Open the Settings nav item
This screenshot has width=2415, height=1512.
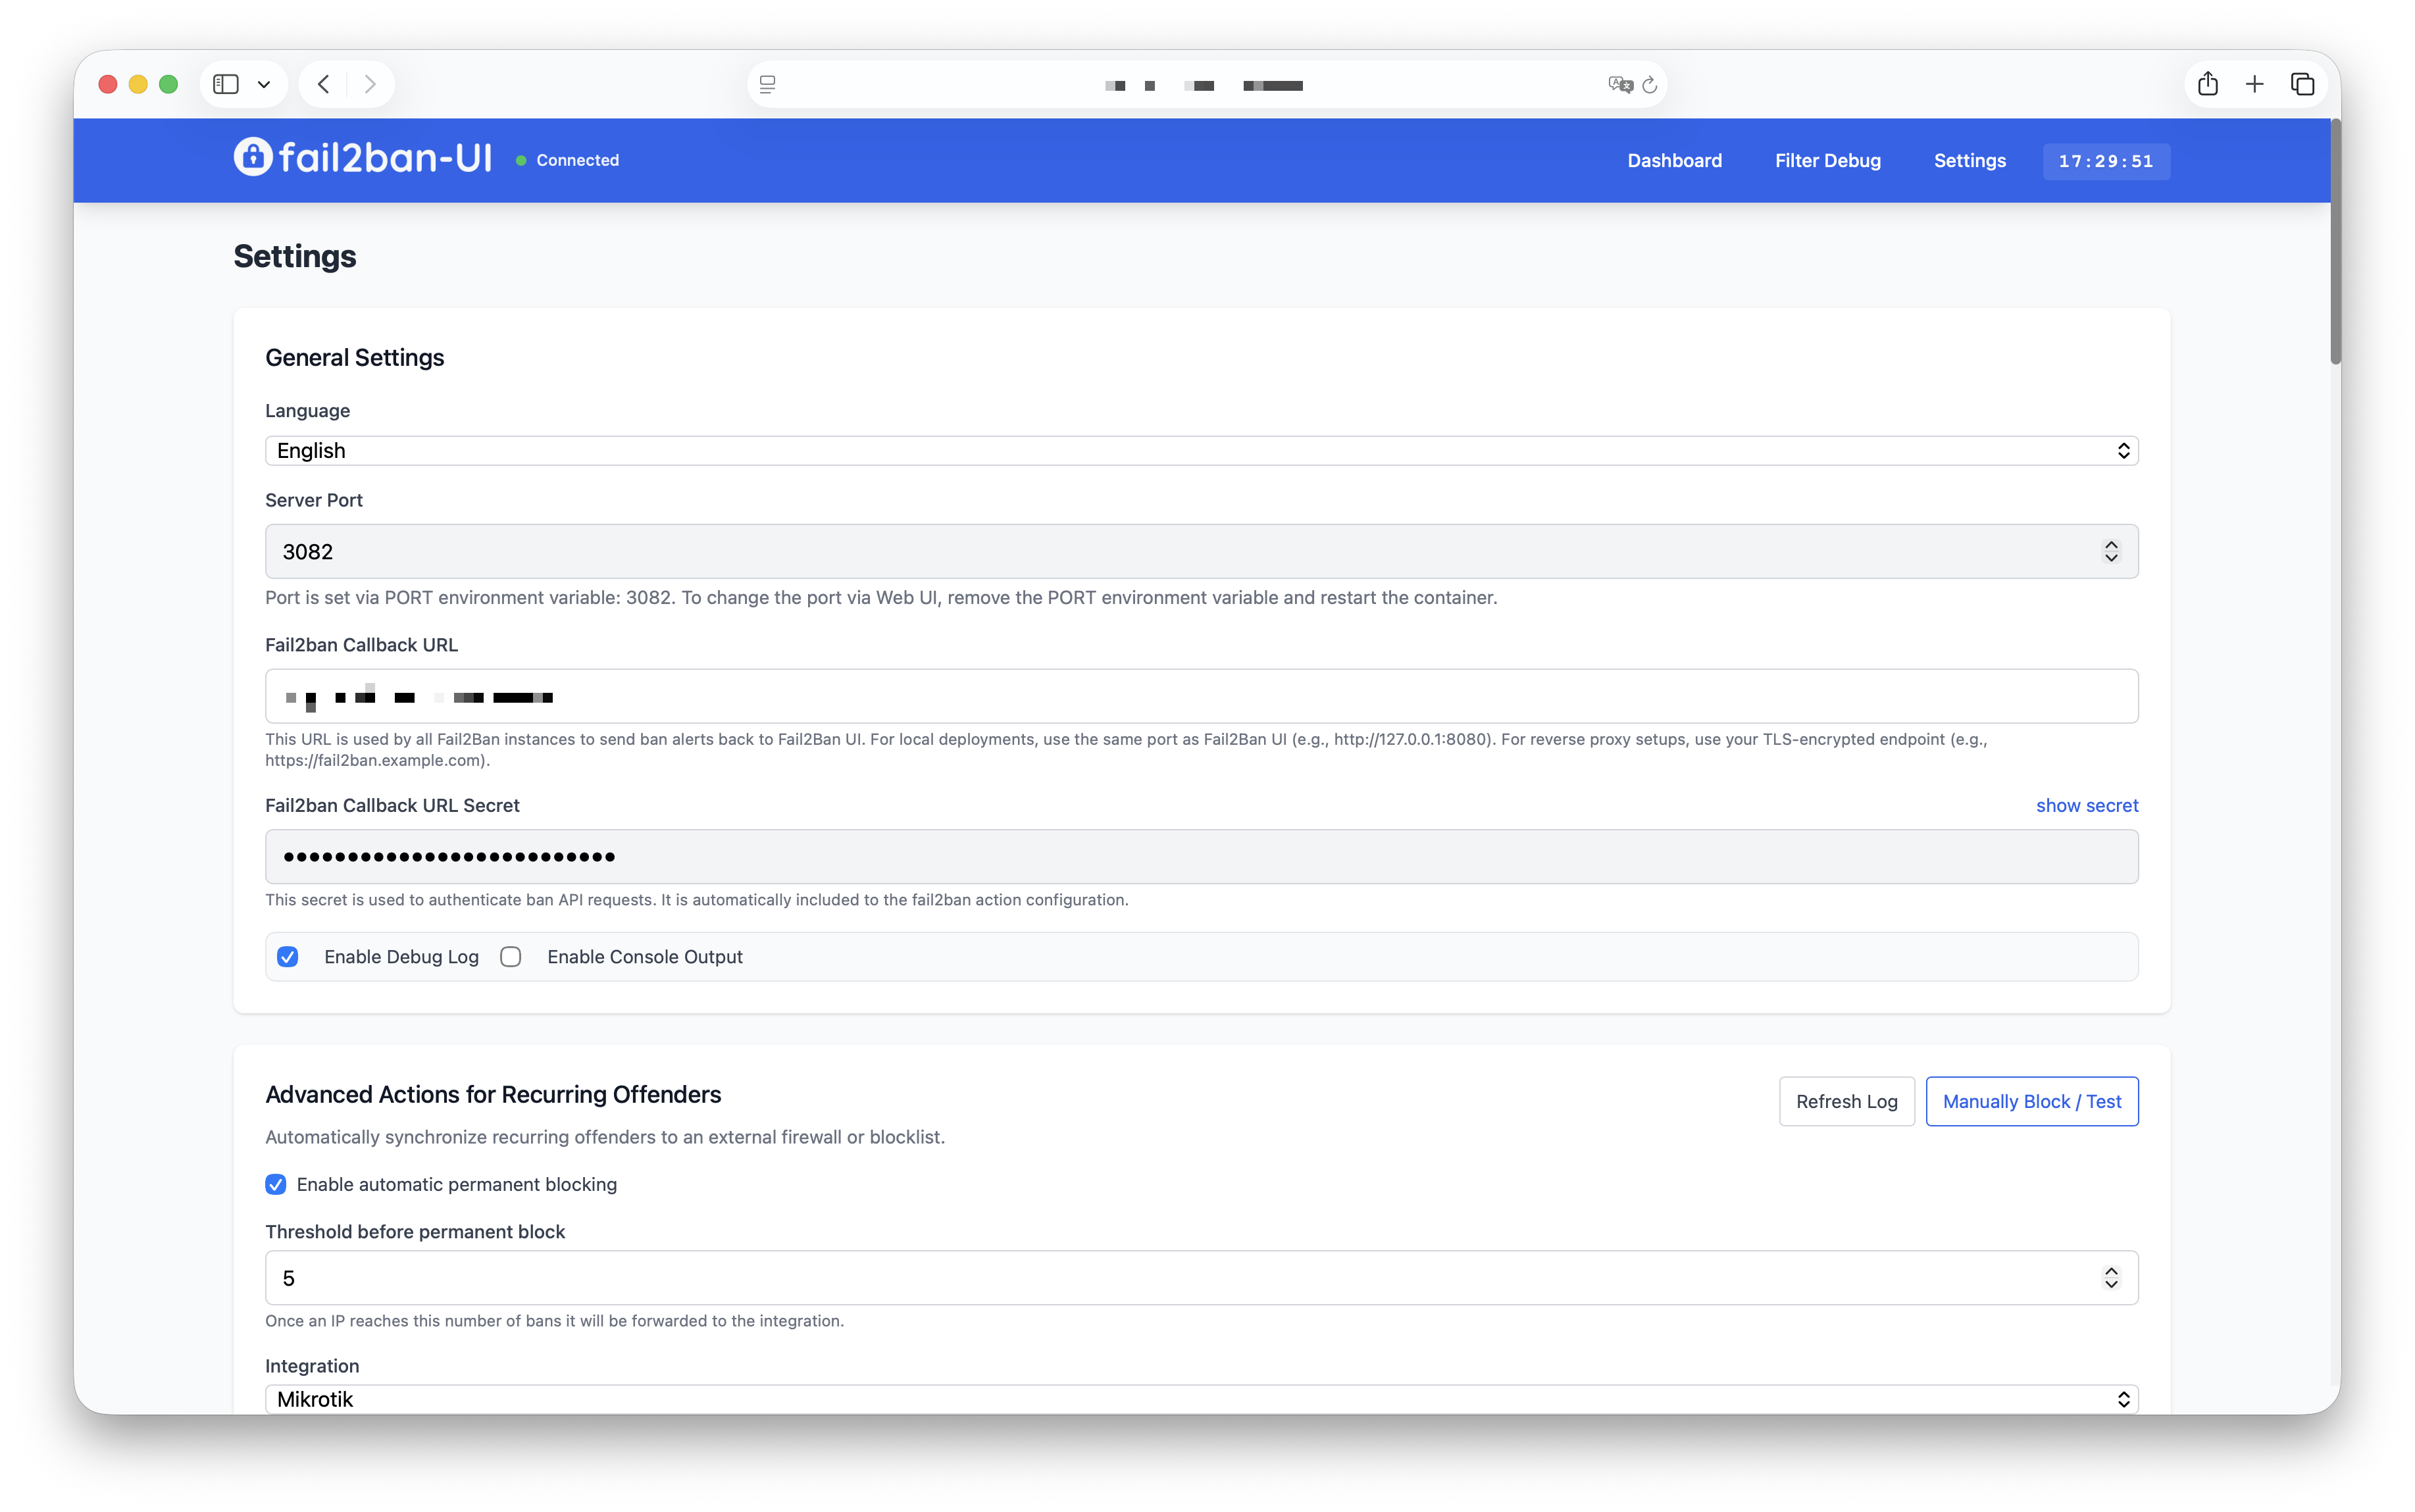click(1969, 161)
